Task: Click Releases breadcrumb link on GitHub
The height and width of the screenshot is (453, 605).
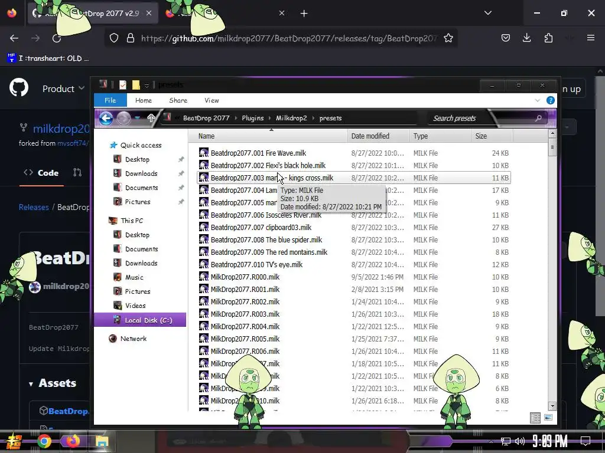Action: [34, 207]
